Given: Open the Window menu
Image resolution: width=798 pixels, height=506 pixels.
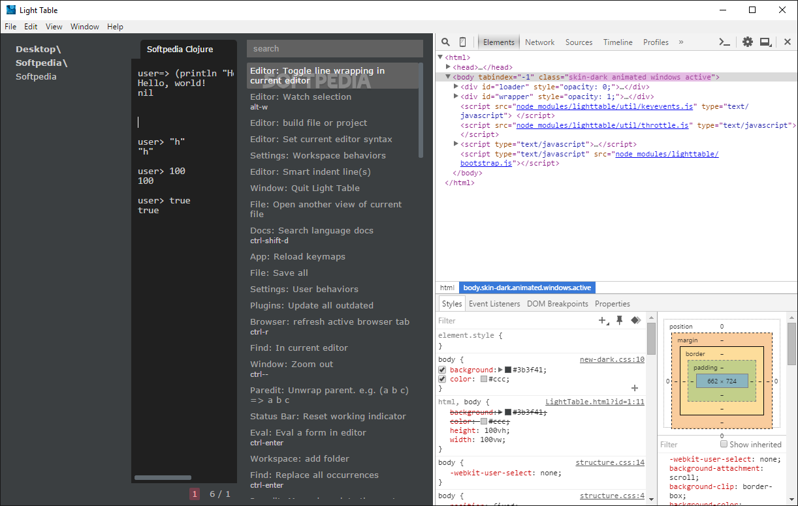Looking at the screenshot, I should tap(85, 27).
